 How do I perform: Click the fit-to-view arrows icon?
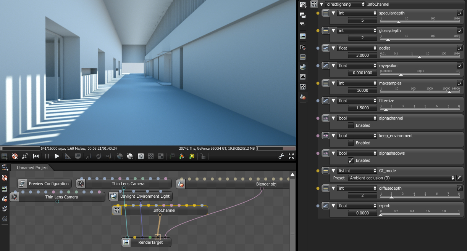[x=25, y=156]
